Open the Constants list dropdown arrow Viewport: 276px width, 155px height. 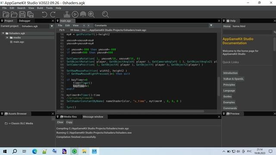point(211,25)
